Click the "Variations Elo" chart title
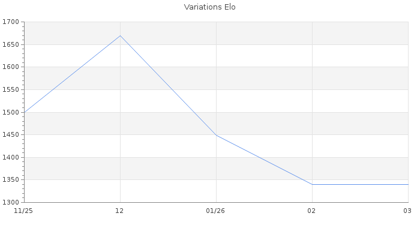Image resolution: width=420 pixels, height=240 pixels. pos(210,7)
